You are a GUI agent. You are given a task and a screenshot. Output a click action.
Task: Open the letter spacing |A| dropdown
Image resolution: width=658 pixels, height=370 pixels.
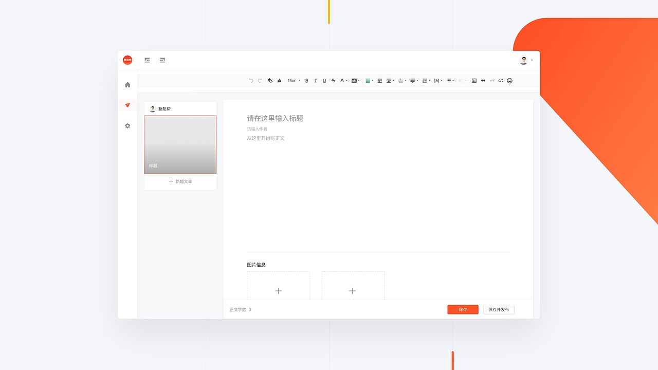tap(437, 81)
